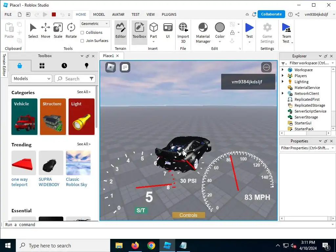Click the share icon beside username
Viewport: 336px width, 252px height.
click(x=297, y=14)
